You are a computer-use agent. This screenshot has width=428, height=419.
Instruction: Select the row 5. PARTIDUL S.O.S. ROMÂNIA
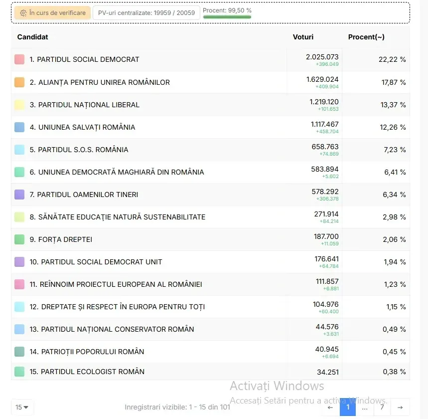click(x=210, y=150)
